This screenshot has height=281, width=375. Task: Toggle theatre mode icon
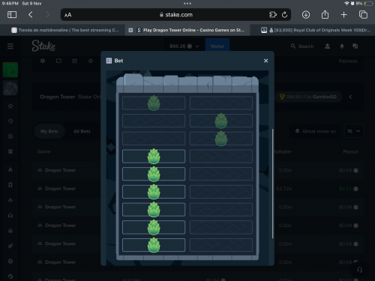pos(58,61)
